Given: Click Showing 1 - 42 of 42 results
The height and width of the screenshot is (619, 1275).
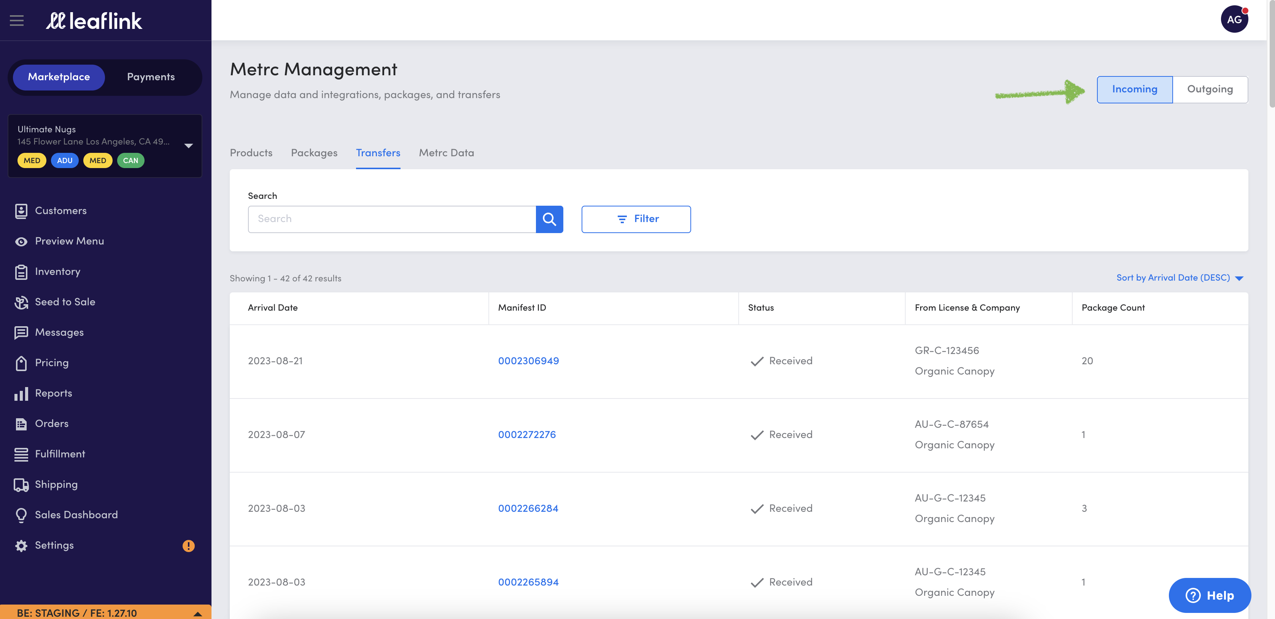Looking at the screenshot, I should (285, 278).
